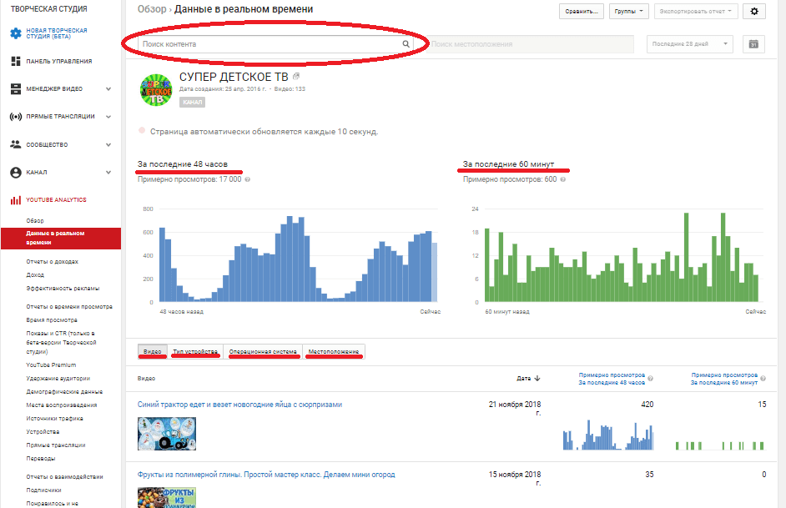Click the search magnifier icon

(x=406, y=43)
